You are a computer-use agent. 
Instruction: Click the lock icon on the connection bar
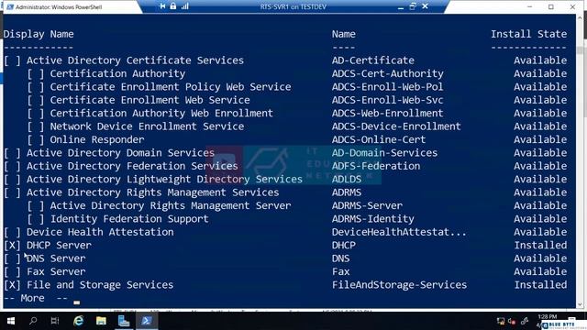click(173, 6)
